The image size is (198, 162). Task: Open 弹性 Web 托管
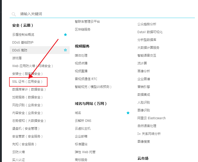pos(85,152)
